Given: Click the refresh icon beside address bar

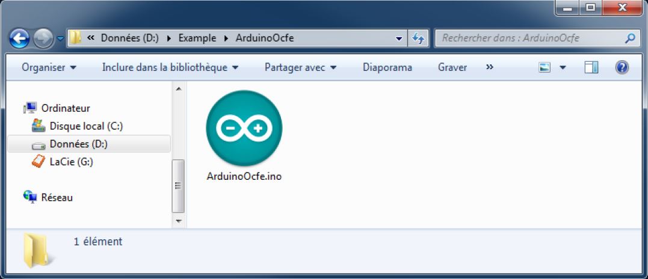Looking at the screenshot, I should coord(418,38).
